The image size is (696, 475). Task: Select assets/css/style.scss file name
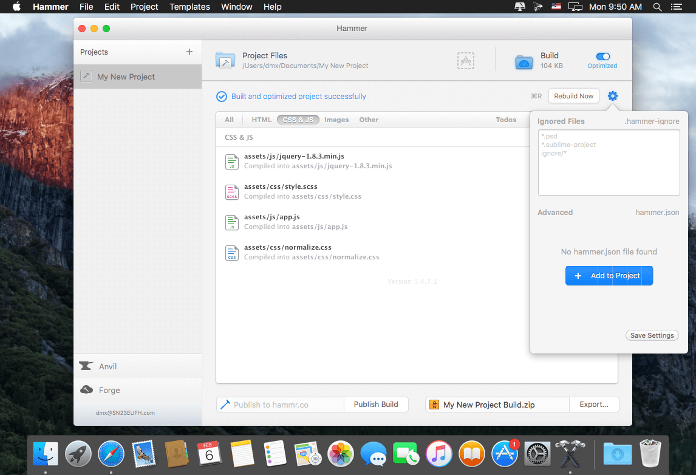(x=281, y=186)
